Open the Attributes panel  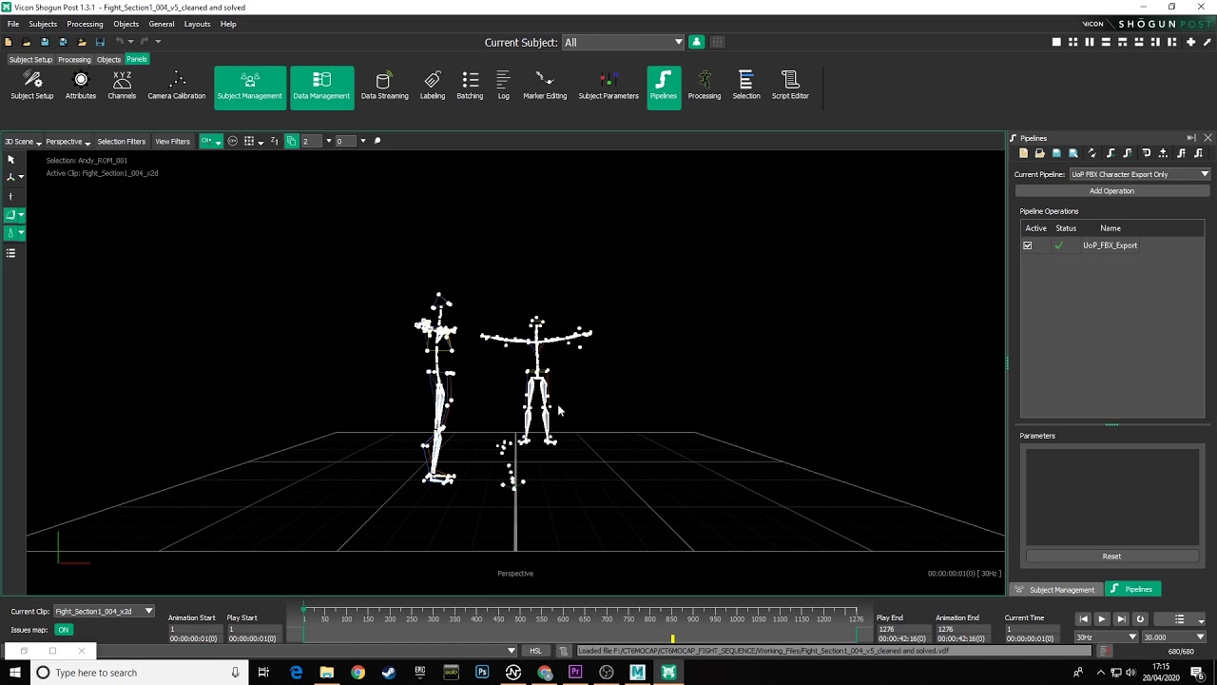click(x=81, y=86)
